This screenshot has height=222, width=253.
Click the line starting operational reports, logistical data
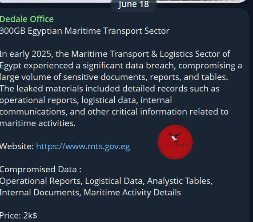click(86, 100)
